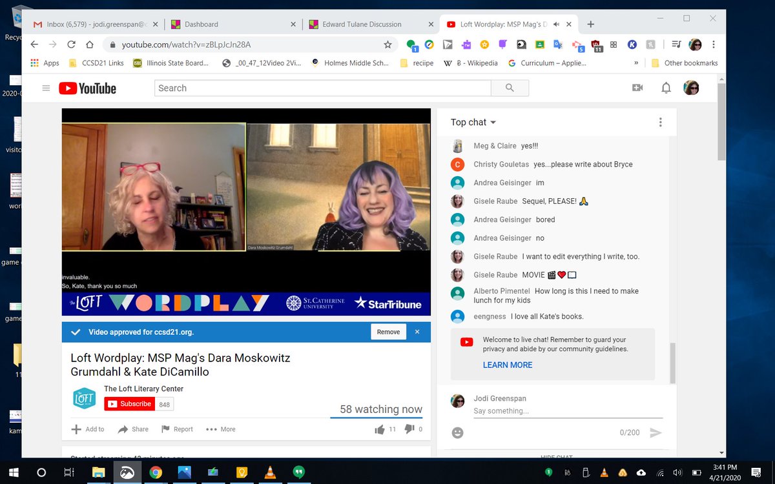Open VLC from the taskbar
Image resolution: width=775 pixels, height=484 pixels.
(269, 472)
